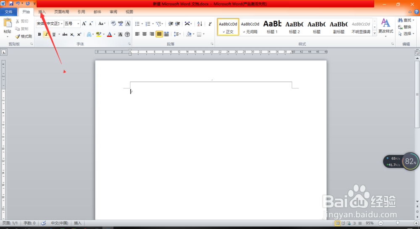Click the Save icon in quick access toolbar
The height and width of the screenshot is (229, 420).
click(11, 3)
